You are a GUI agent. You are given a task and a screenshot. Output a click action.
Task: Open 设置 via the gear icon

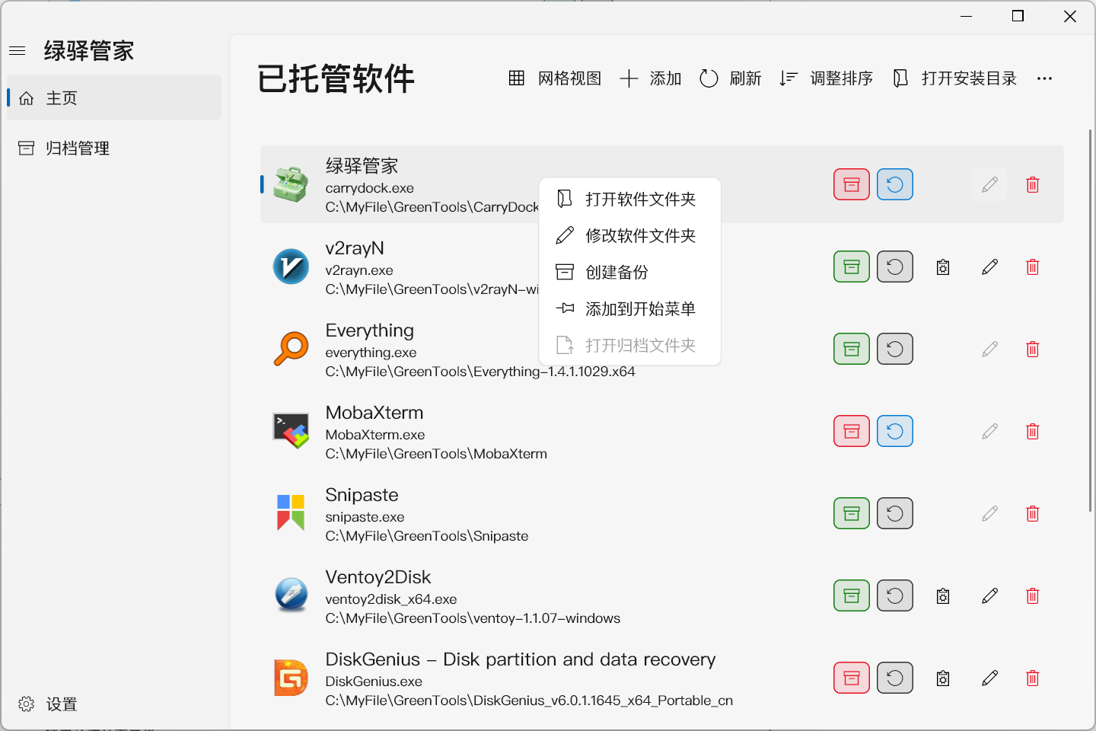click(26, 704)
